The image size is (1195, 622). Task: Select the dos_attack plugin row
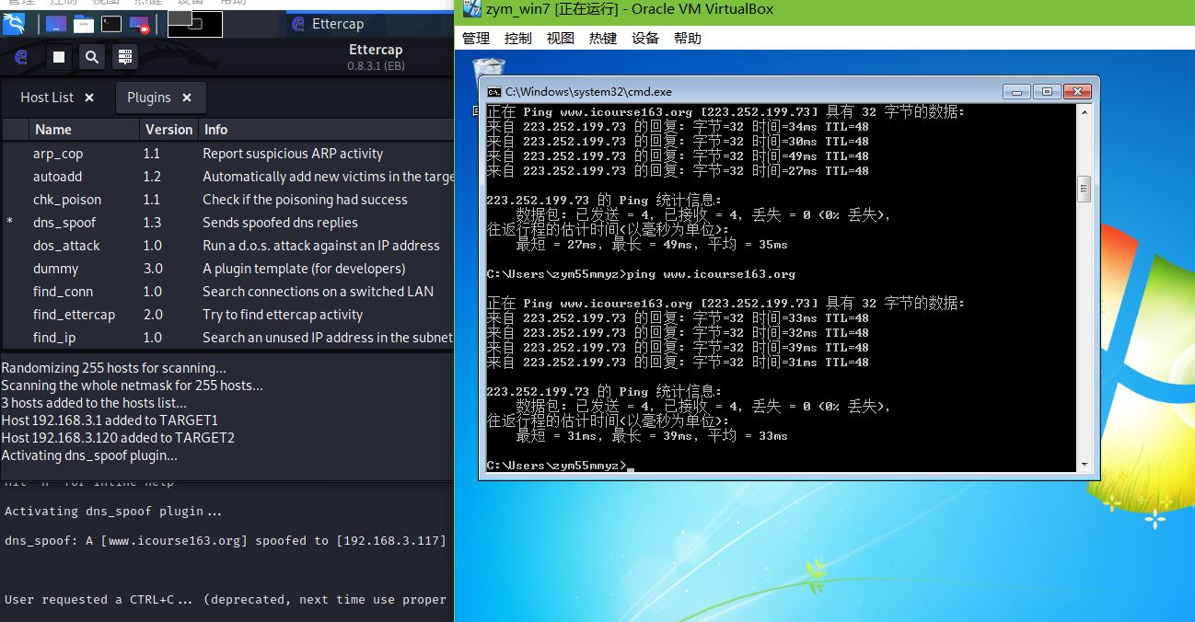[x=227, y=246]
